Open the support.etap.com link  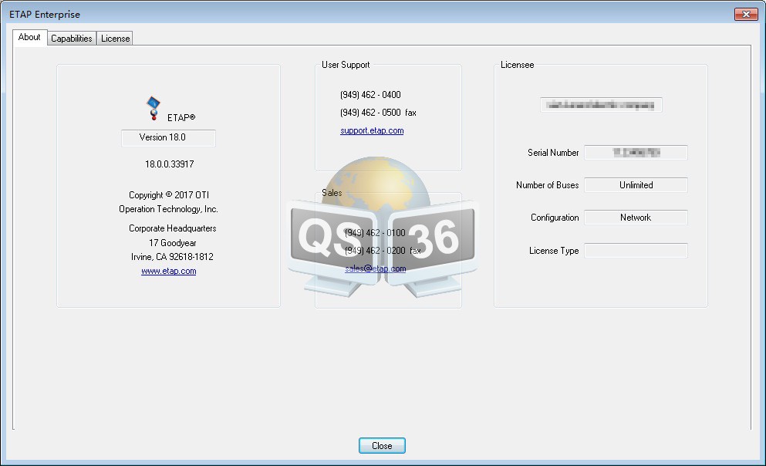(x=372, y=130)
